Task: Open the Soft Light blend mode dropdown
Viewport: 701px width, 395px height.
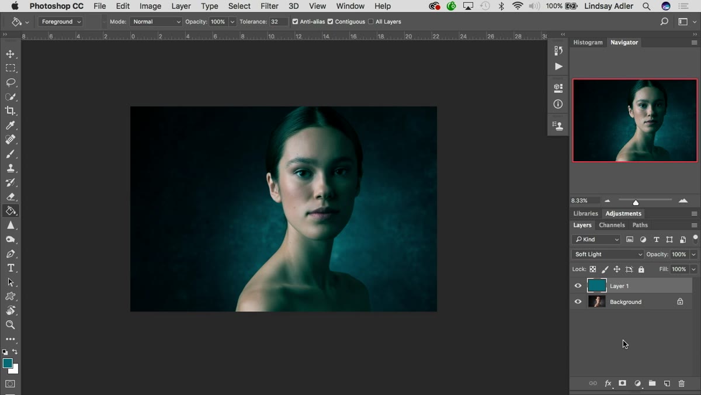Action: pos(608,254)
